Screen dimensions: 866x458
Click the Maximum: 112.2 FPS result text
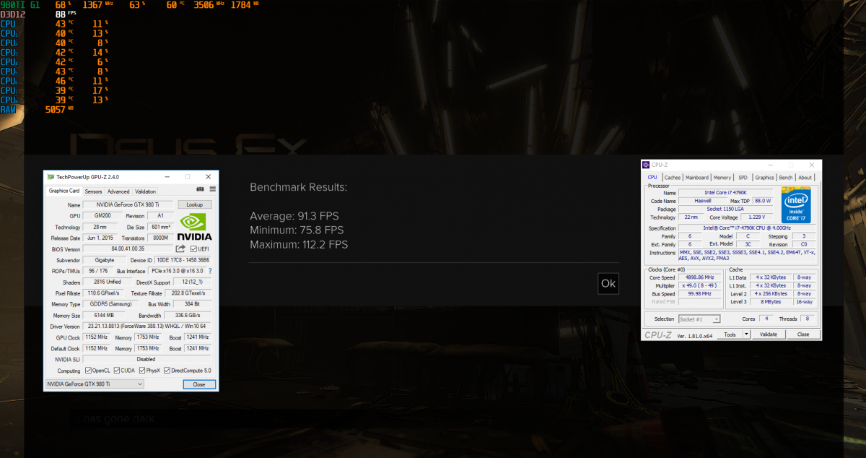tap(299, 245)
